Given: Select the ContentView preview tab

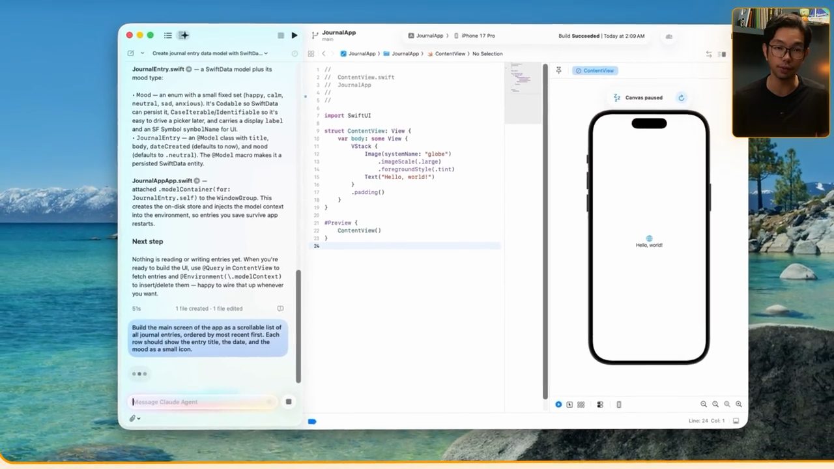Looking at the screenshot, I should [594, 70].
